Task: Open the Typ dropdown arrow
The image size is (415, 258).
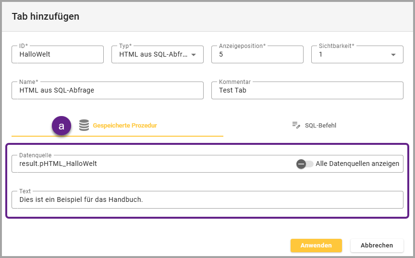Action: pyautogui.click(x=194, y=55)
